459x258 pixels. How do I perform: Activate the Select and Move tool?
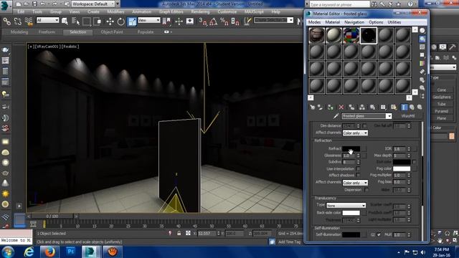[x=110, y=21]
